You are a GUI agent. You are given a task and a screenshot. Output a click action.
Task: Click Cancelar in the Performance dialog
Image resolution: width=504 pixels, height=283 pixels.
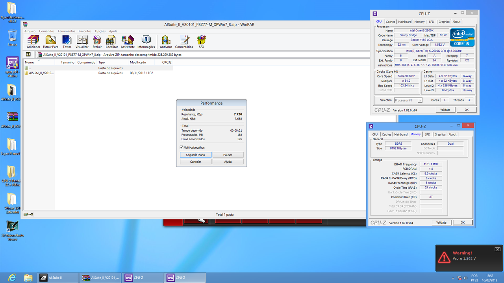(196, 162)
